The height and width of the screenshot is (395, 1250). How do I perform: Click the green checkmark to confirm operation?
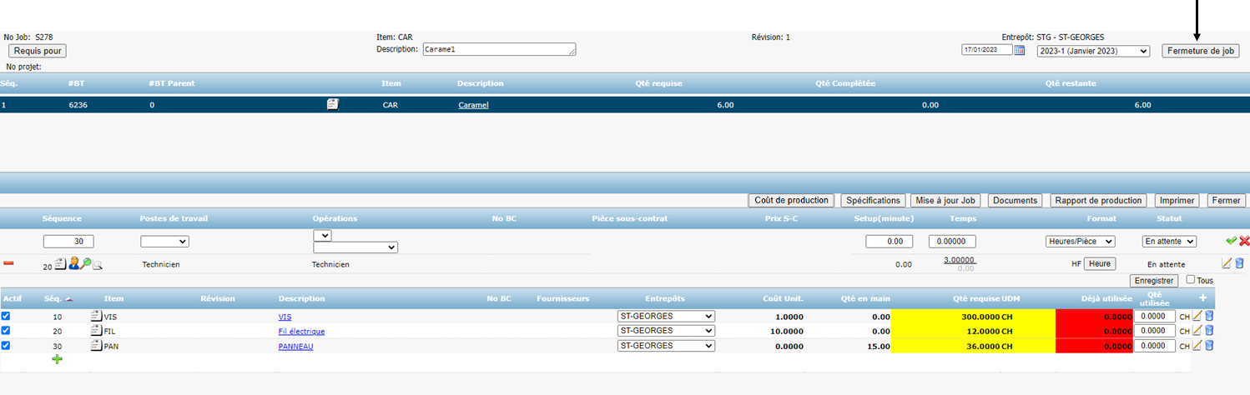point(1231,241)
